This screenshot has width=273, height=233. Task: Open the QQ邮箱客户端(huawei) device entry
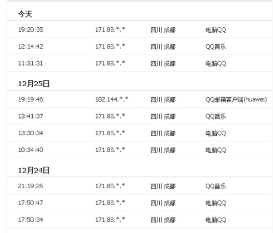coord(236,99)
